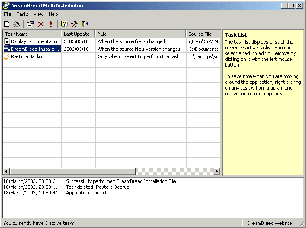Click the DreamBreed title bar application icon
This screenshot has height=228, width=306.
pos(6,6)
